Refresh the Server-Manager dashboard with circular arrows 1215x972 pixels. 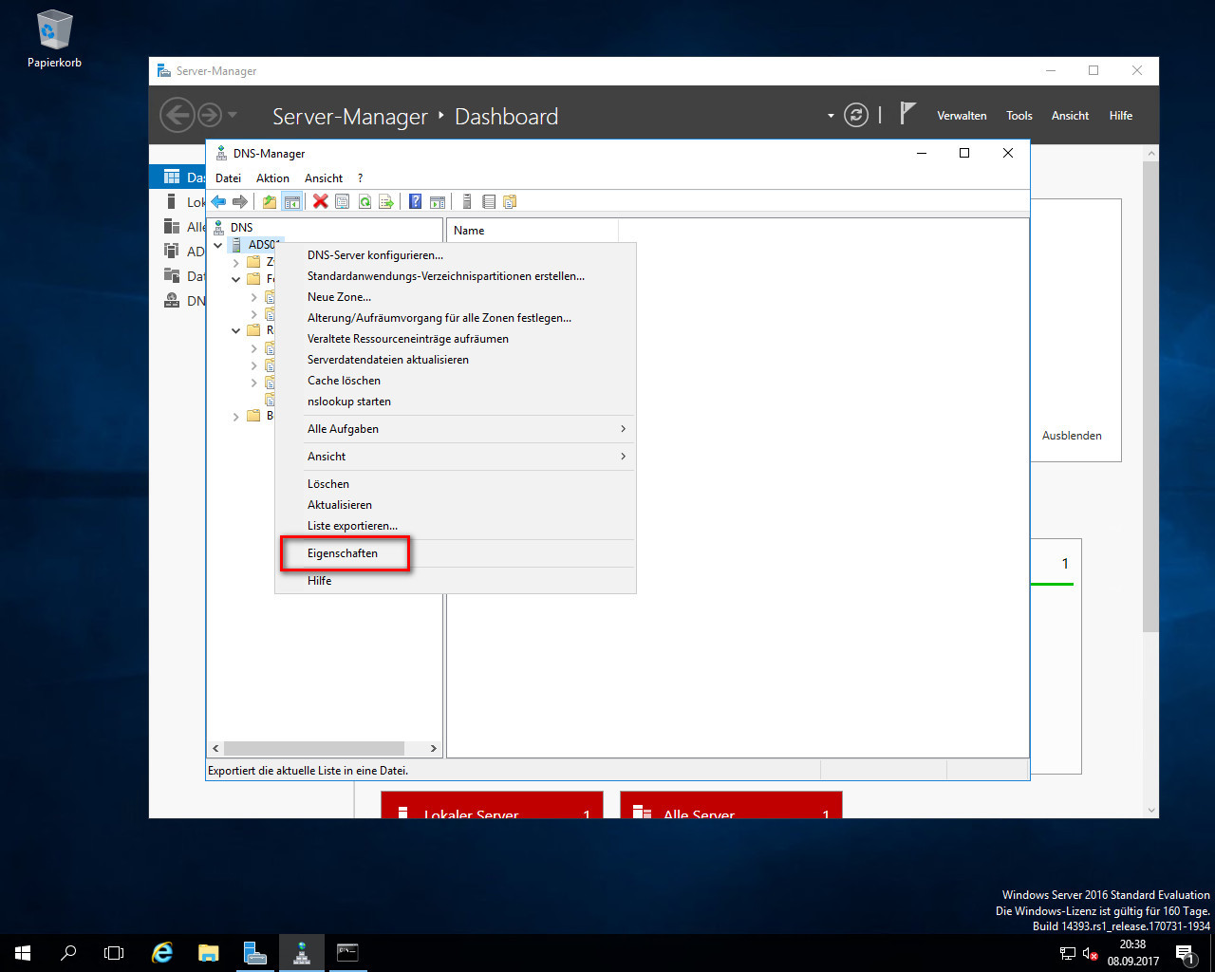pyautogui.click(x=856, y=115)
